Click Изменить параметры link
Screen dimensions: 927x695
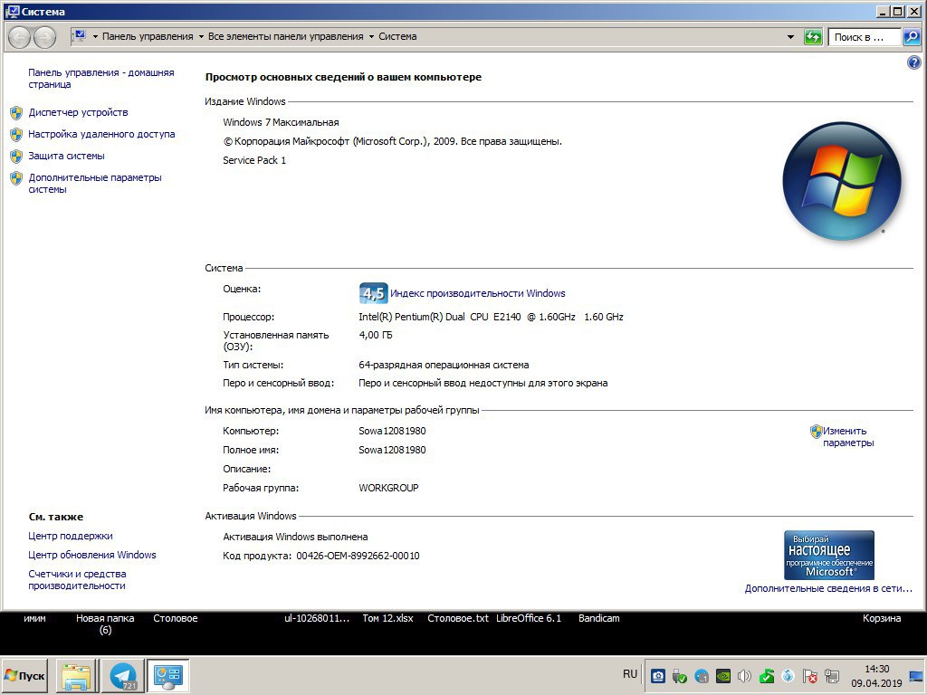click(847, 437)
